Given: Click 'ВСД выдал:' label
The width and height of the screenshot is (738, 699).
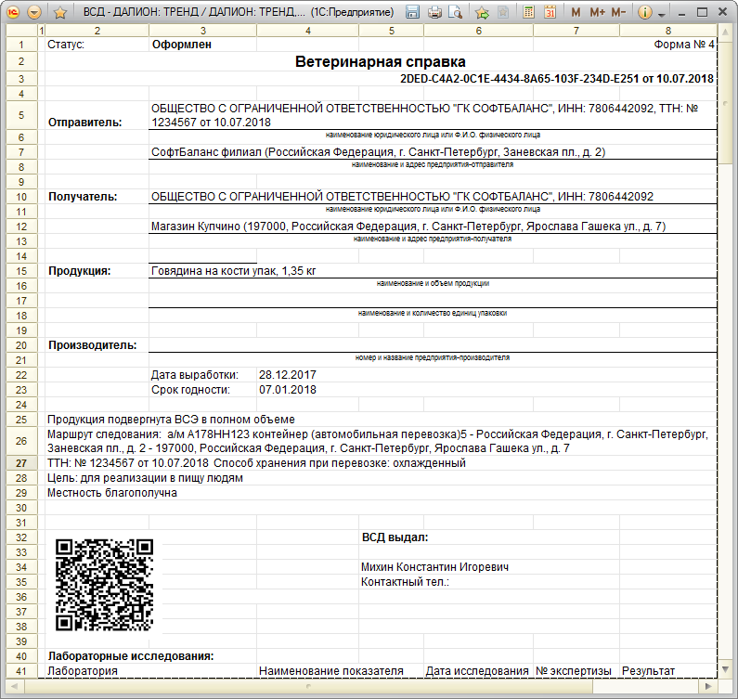Looking at the screenshot, I should coord(395,537).
